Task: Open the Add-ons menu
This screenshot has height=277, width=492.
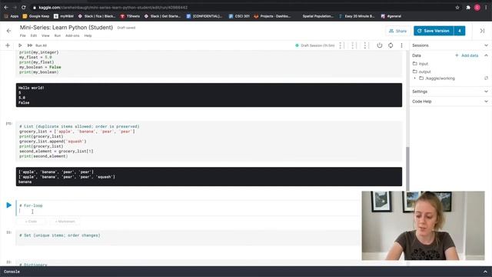Action: coord(72,35)
